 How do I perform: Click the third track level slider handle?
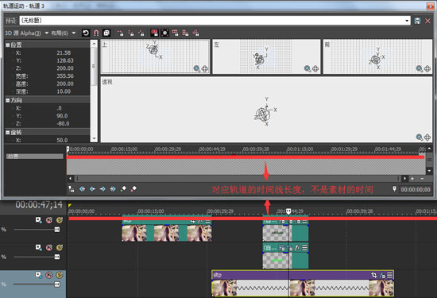pyautogui.click(x=57, y=284)
